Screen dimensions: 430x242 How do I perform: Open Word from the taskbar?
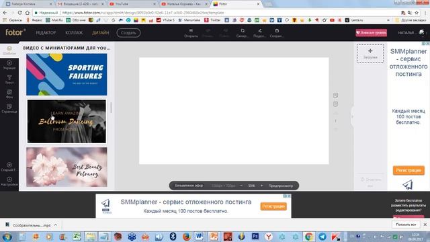tap(200, 236)
